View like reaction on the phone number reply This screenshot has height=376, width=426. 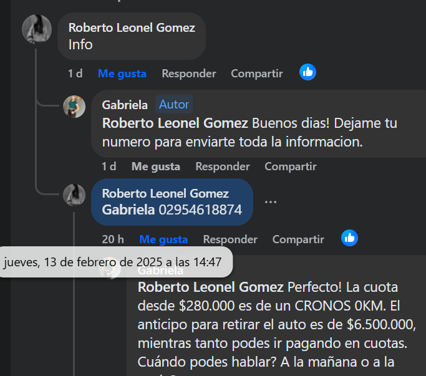[x=349, y=238]
